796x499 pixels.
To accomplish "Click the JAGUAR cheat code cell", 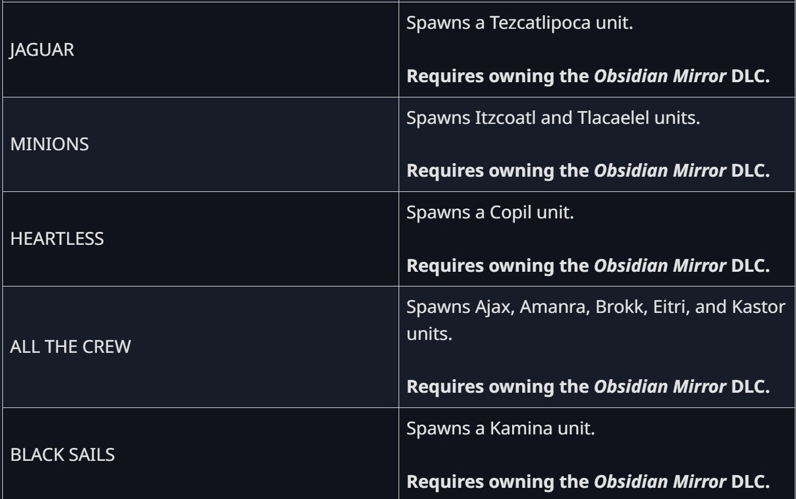I will point(42,50).
